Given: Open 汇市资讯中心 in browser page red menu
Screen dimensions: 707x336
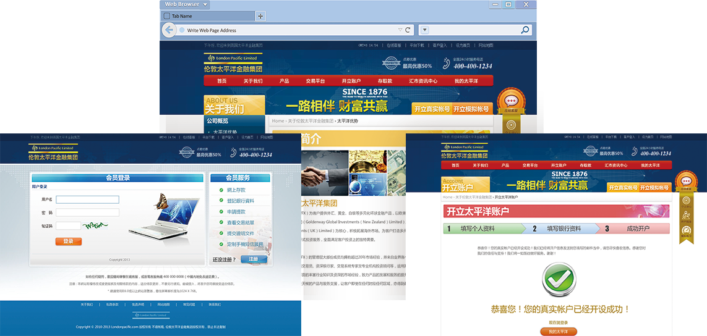Looking at the screenshot, I should tap(423, 81).
